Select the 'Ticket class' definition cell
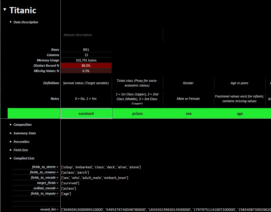The height and width of the screenshot is (212, 271). (137, 83)
